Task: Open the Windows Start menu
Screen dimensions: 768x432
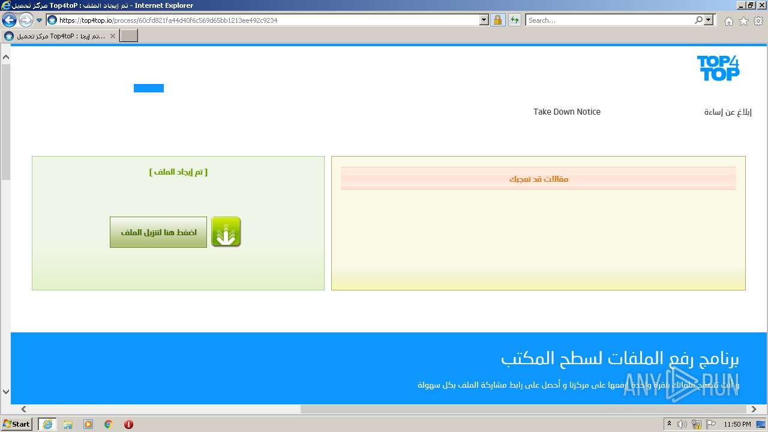Action: 16,424
